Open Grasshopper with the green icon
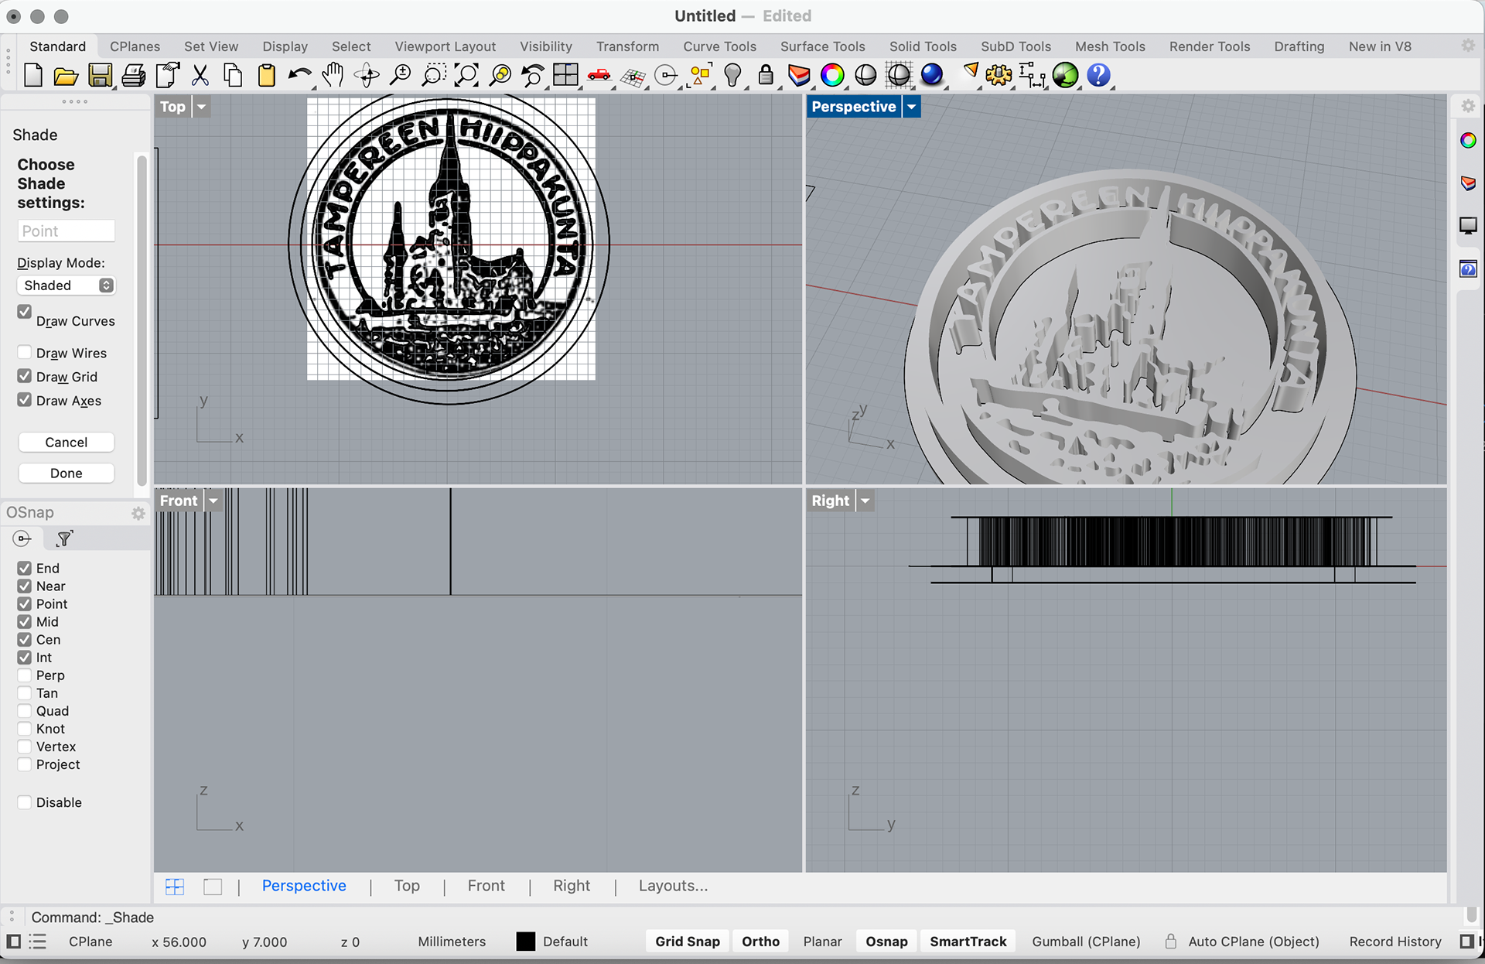 1065,75
